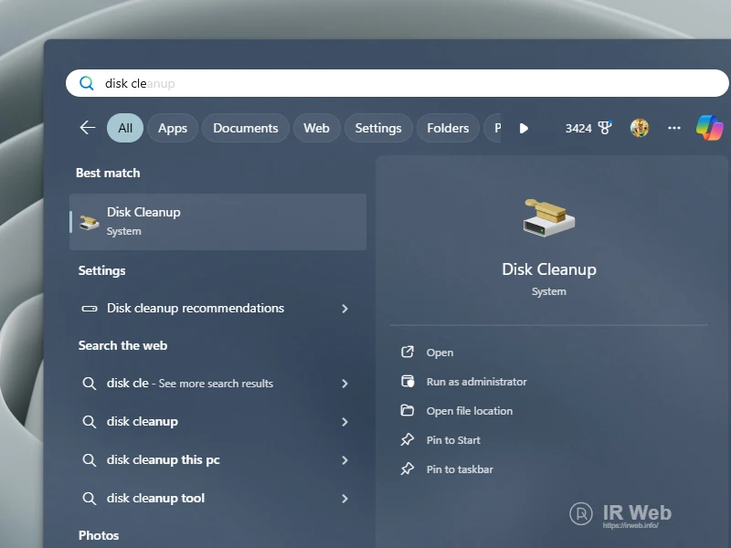The width and height of the screenshot is (731, 548).
Task: Expand Disk cleanup recommendations chevron
Action: [344, 309]
